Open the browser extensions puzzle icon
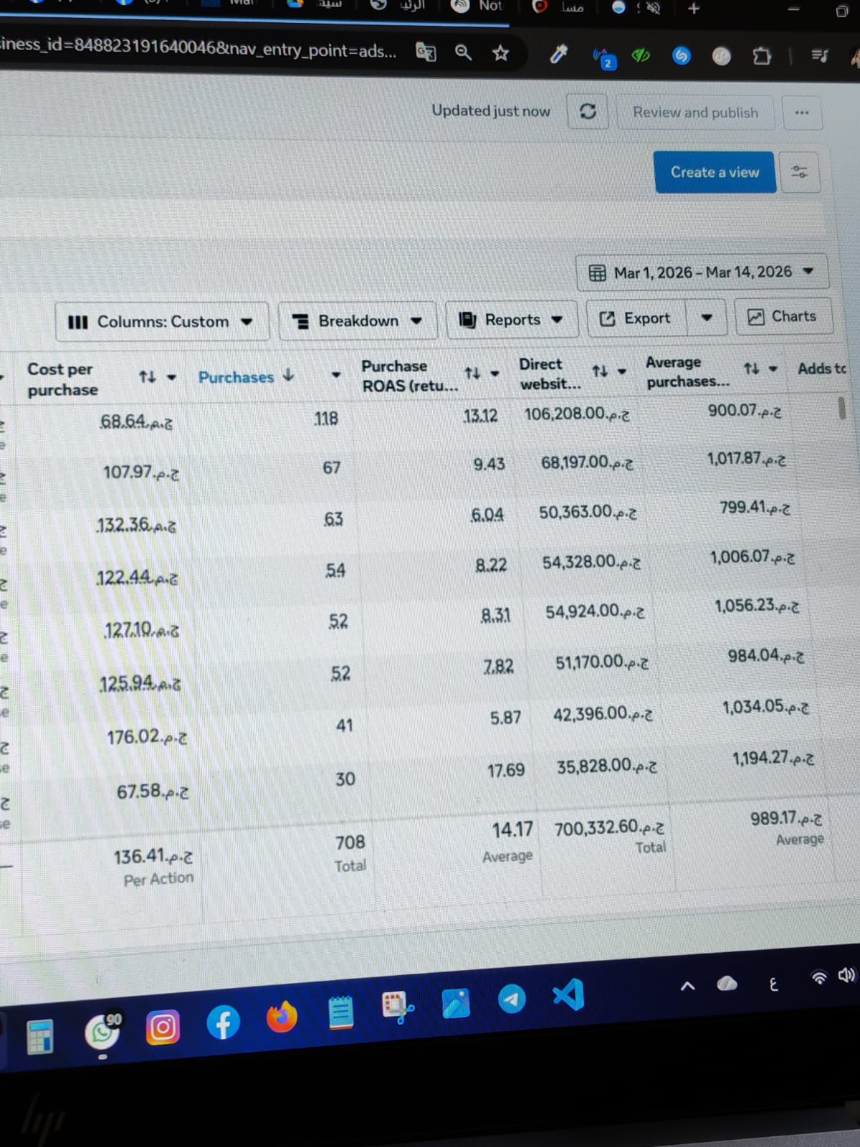 click(762, 56)
